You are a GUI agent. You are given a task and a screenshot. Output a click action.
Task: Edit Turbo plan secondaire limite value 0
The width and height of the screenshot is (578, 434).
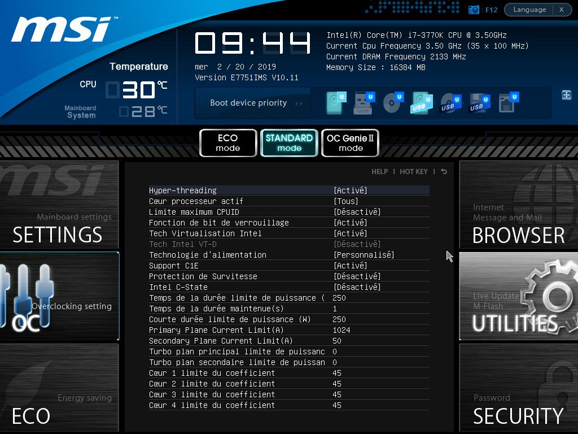(x=335, y=362)
